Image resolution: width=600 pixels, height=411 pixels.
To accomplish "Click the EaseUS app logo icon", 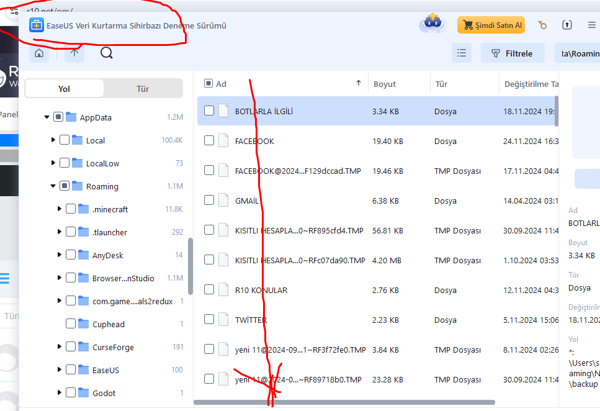I will 36,25.
